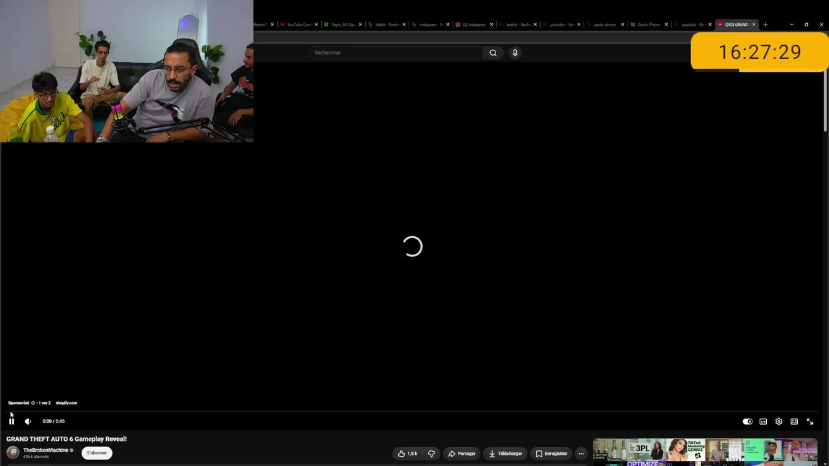Like the video with thumbs-up button

click(x=407, y=454)
